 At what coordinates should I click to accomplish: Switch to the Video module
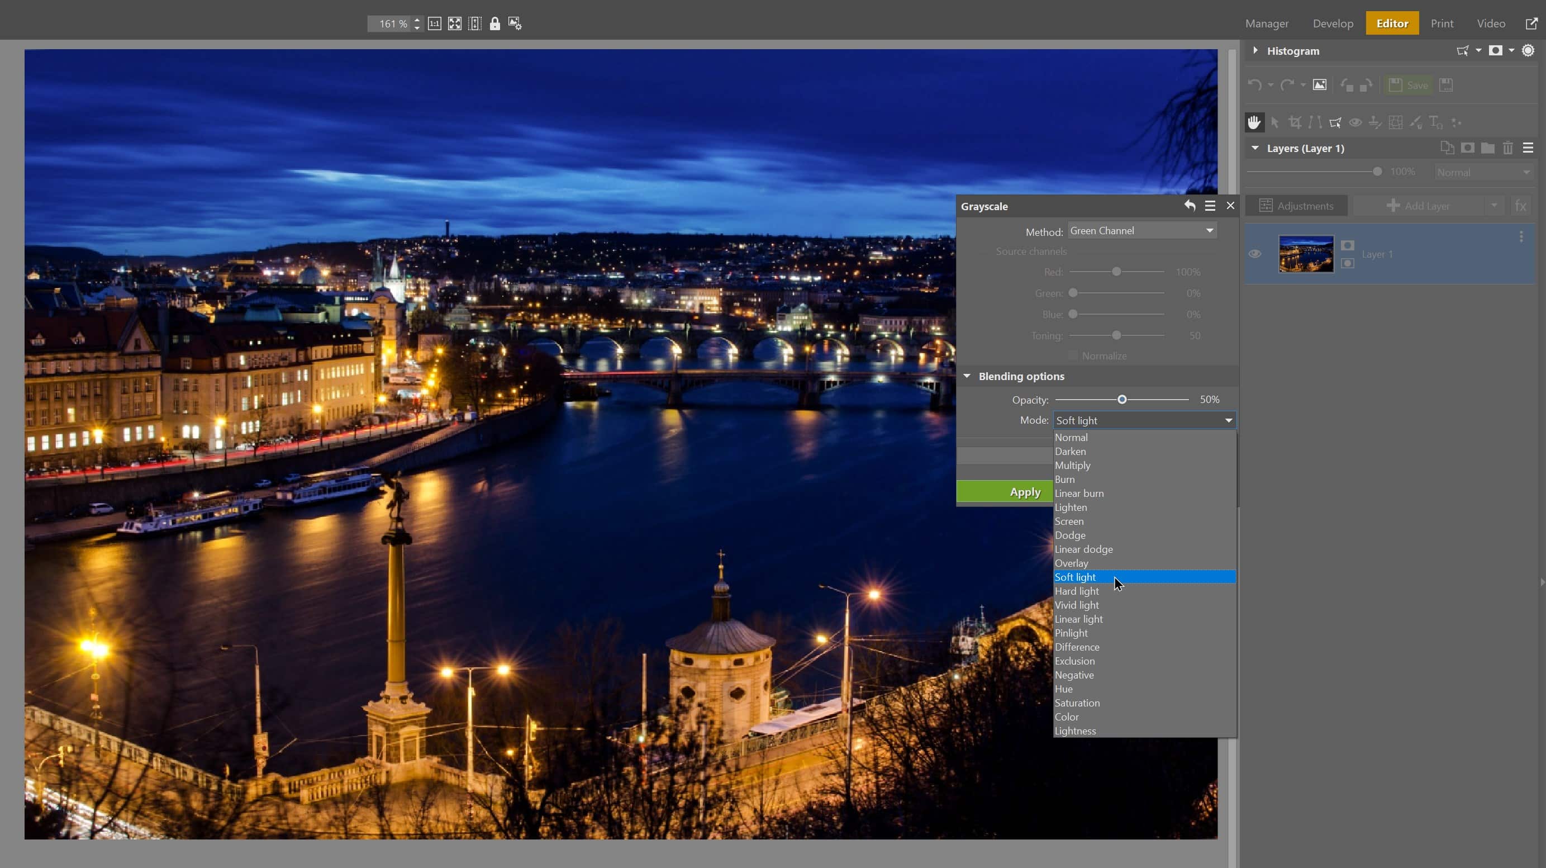(x=1491, y=23)
